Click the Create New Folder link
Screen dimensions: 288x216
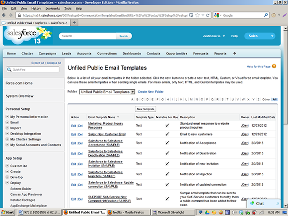pyautogui.click(x=150, y=92)
